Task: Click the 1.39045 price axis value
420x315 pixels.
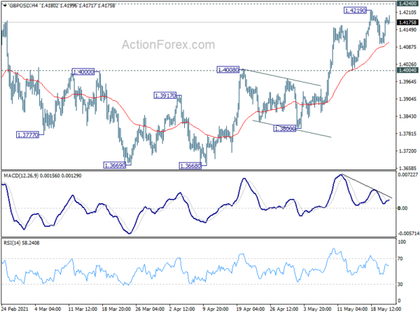Action: click(407, 99)
